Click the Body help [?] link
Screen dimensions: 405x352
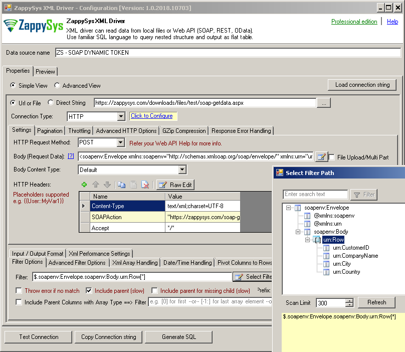[71, 156]
